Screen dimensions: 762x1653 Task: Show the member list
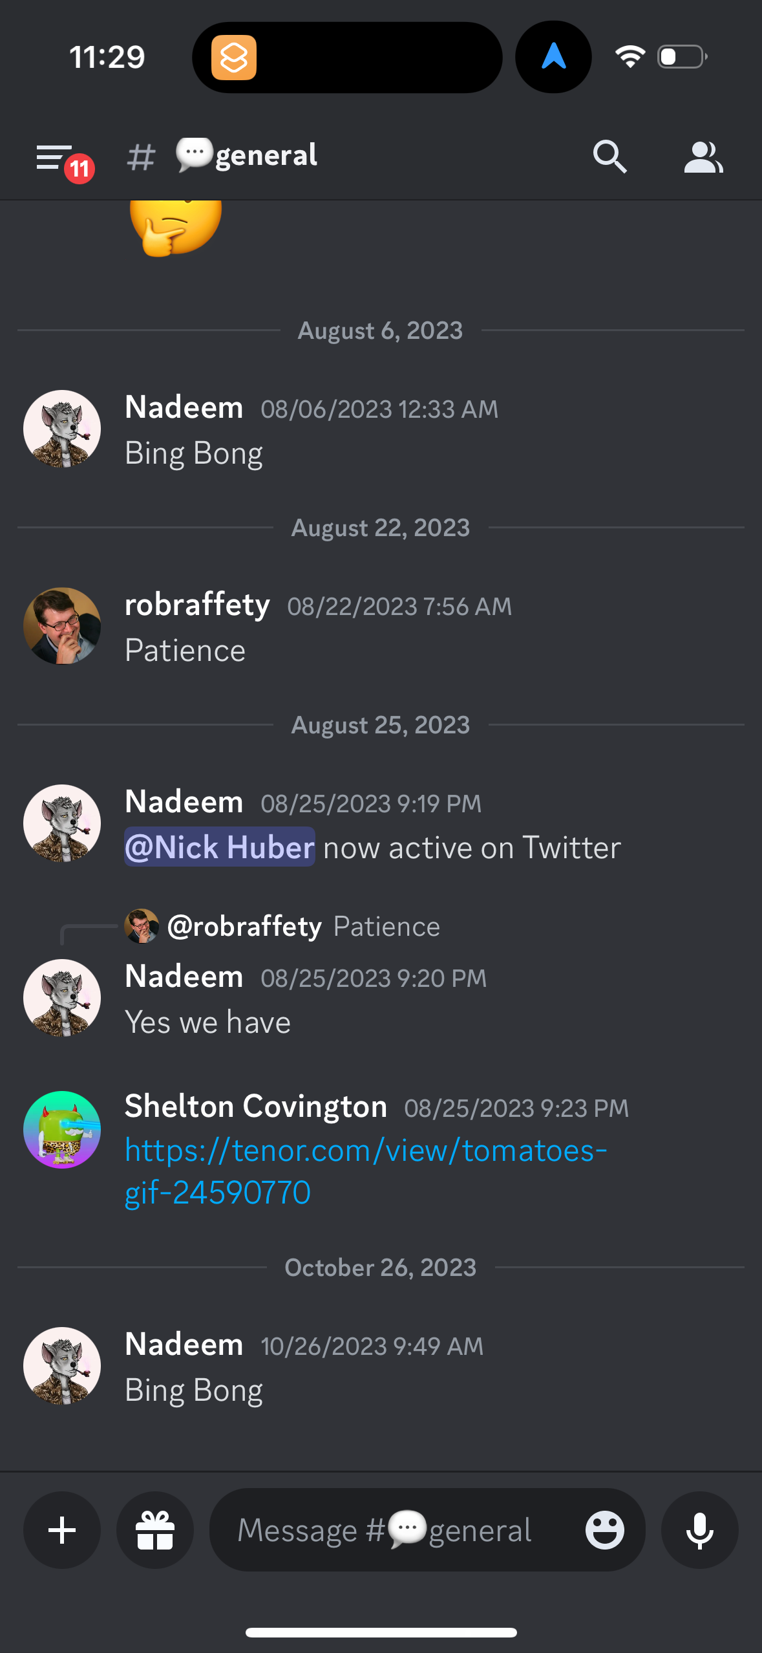coord(703,156)
